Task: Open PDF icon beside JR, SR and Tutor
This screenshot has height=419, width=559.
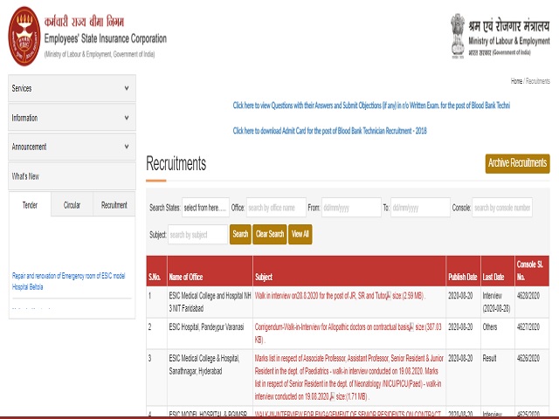Action: click(x=388, y=296)
